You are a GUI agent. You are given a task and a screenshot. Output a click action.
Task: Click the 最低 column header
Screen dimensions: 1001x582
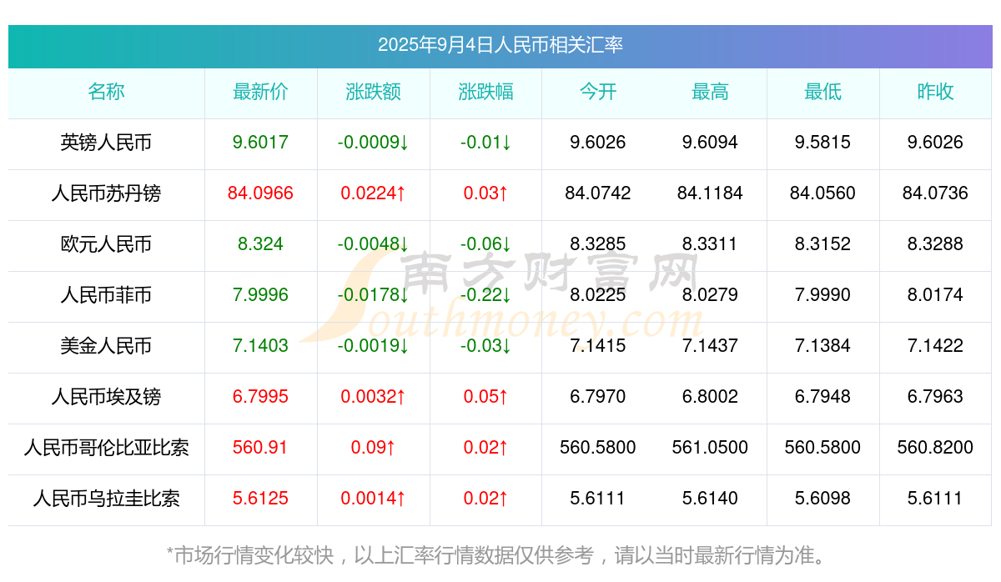click(x=822, y=92)
